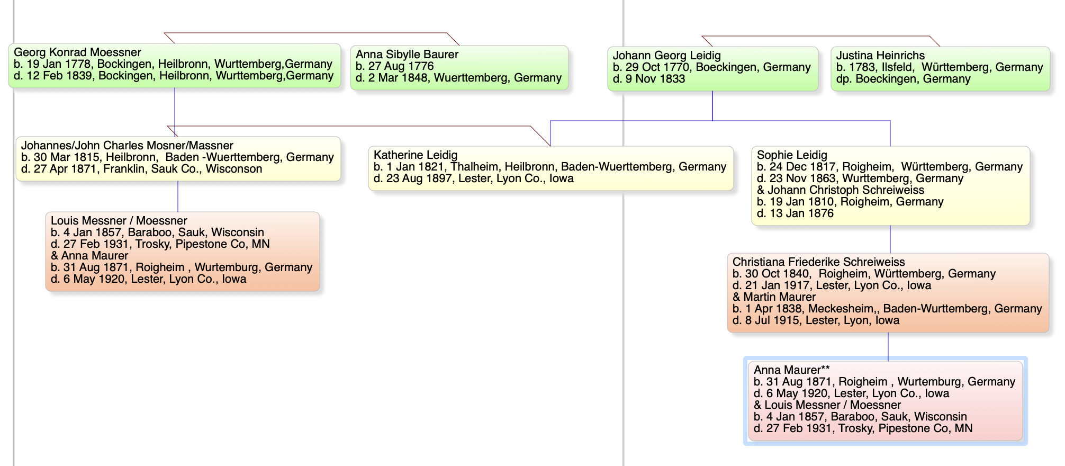Image resolution: width=1065 pixels, height=466 pixels.
Task: Select the Georg Konrad Moessner person box
Action: 174,65
